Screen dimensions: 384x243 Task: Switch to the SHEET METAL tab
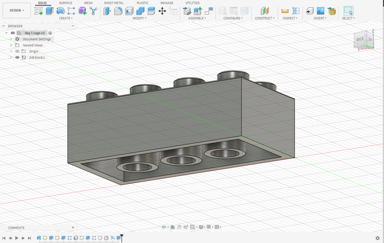click(x=114, y=3)
